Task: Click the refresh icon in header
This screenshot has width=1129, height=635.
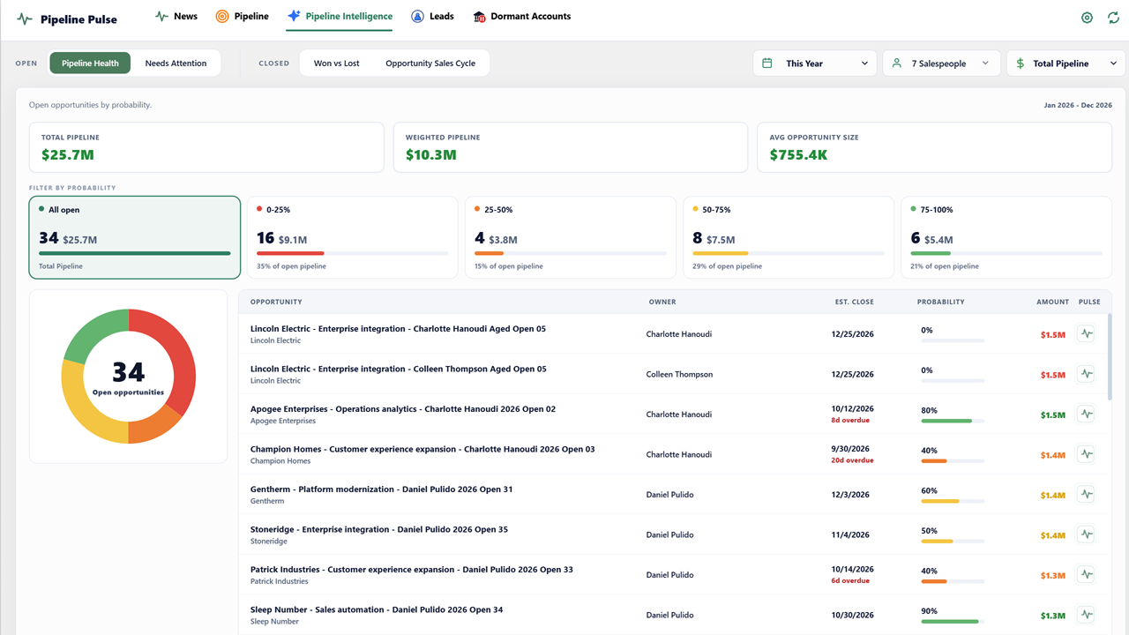Action: point(1112,18)
